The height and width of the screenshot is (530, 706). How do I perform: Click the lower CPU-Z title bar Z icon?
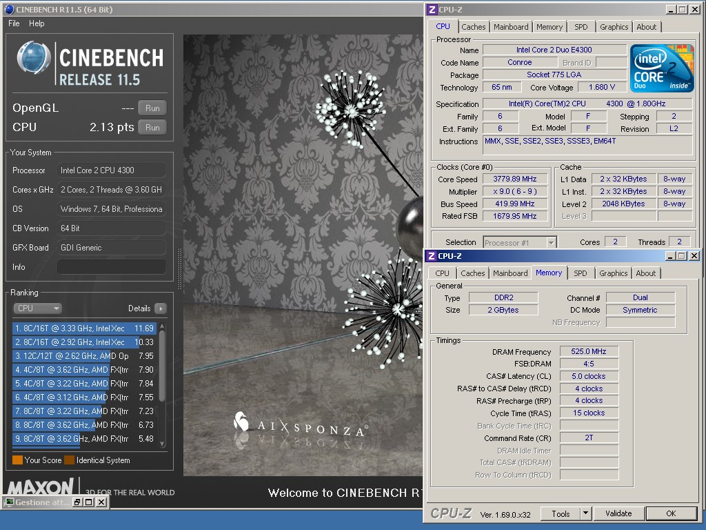point(432,256)
